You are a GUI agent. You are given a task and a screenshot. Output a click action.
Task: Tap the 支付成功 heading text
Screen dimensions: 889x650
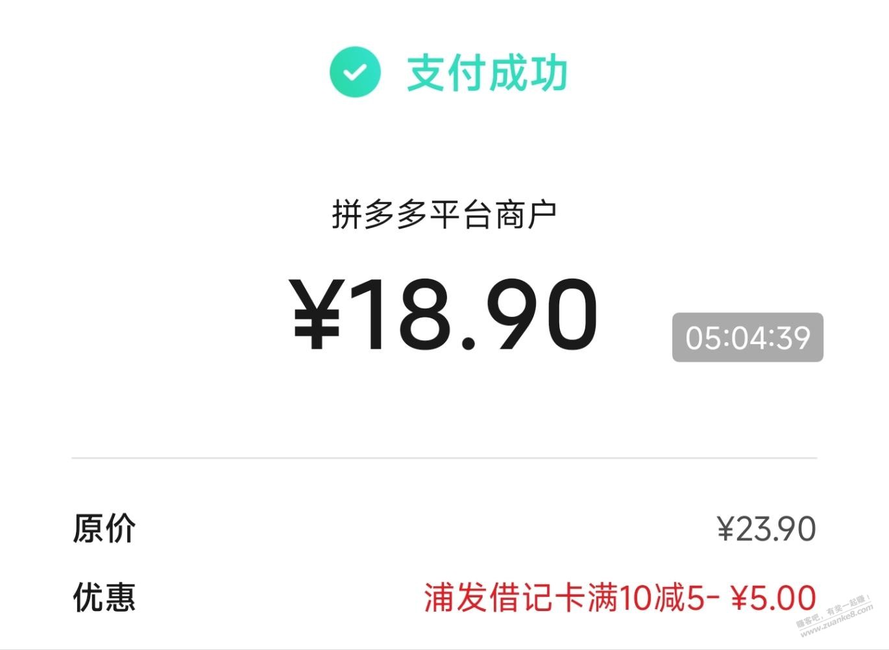click(487, 73)
